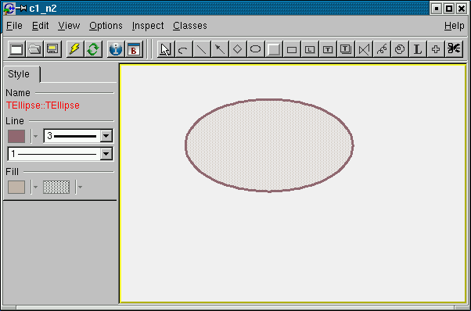Select the diamond shape tool
This screenshot has height=311, width=471.
coord(237,49)
